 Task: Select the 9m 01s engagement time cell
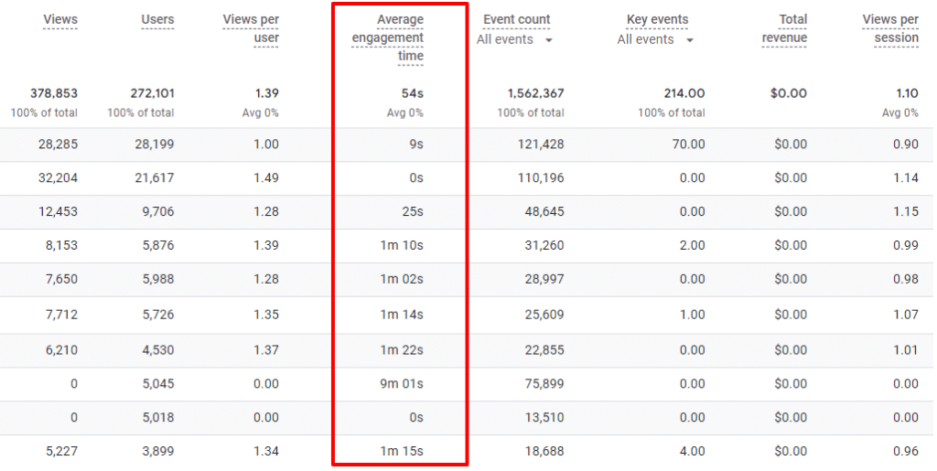[403, 384]
